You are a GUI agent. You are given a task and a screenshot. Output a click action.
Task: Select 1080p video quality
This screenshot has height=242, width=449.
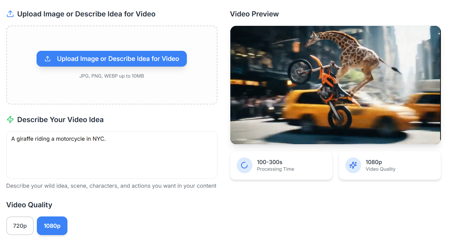pos(52,226)
